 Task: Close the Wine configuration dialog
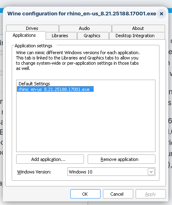click(x=162, y=14)
